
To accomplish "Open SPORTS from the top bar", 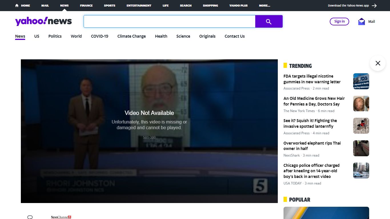I will (110, 5).
